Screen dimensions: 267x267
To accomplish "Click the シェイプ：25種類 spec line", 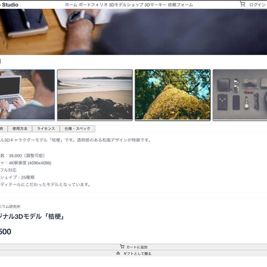I will [17, 177].
